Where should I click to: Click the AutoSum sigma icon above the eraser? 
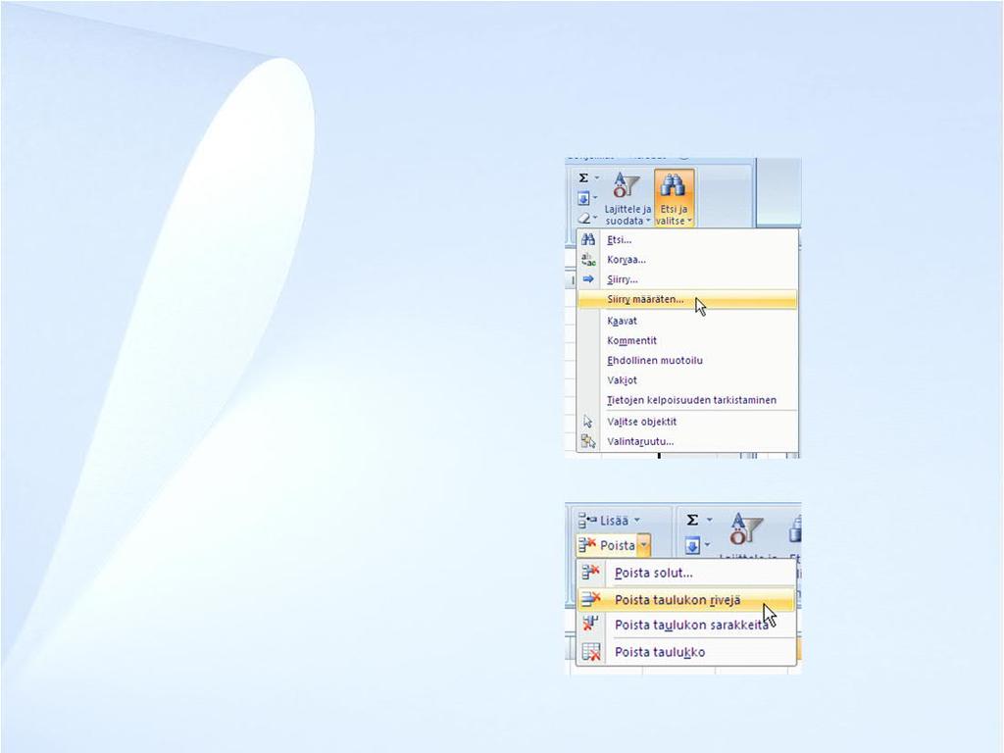583,178
